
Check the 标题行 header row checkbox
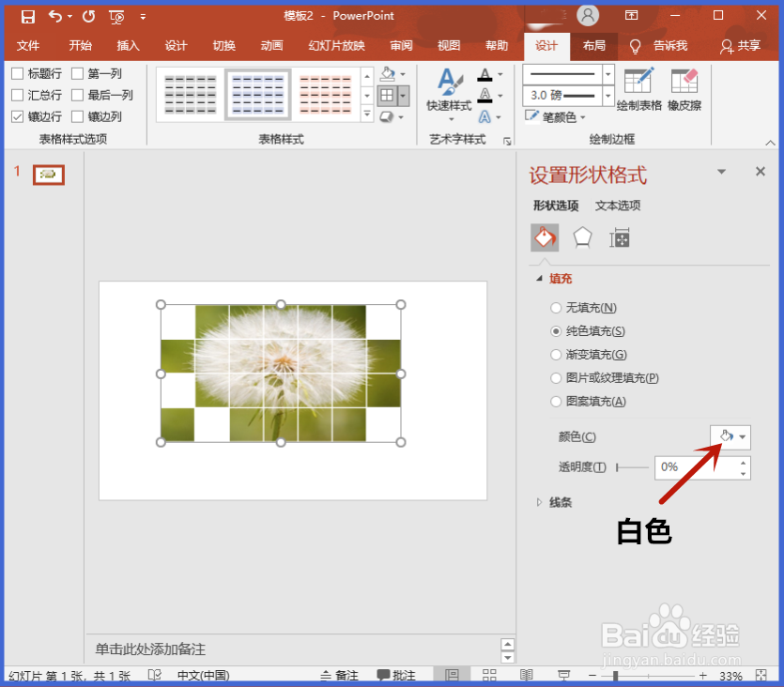point(16,73)
